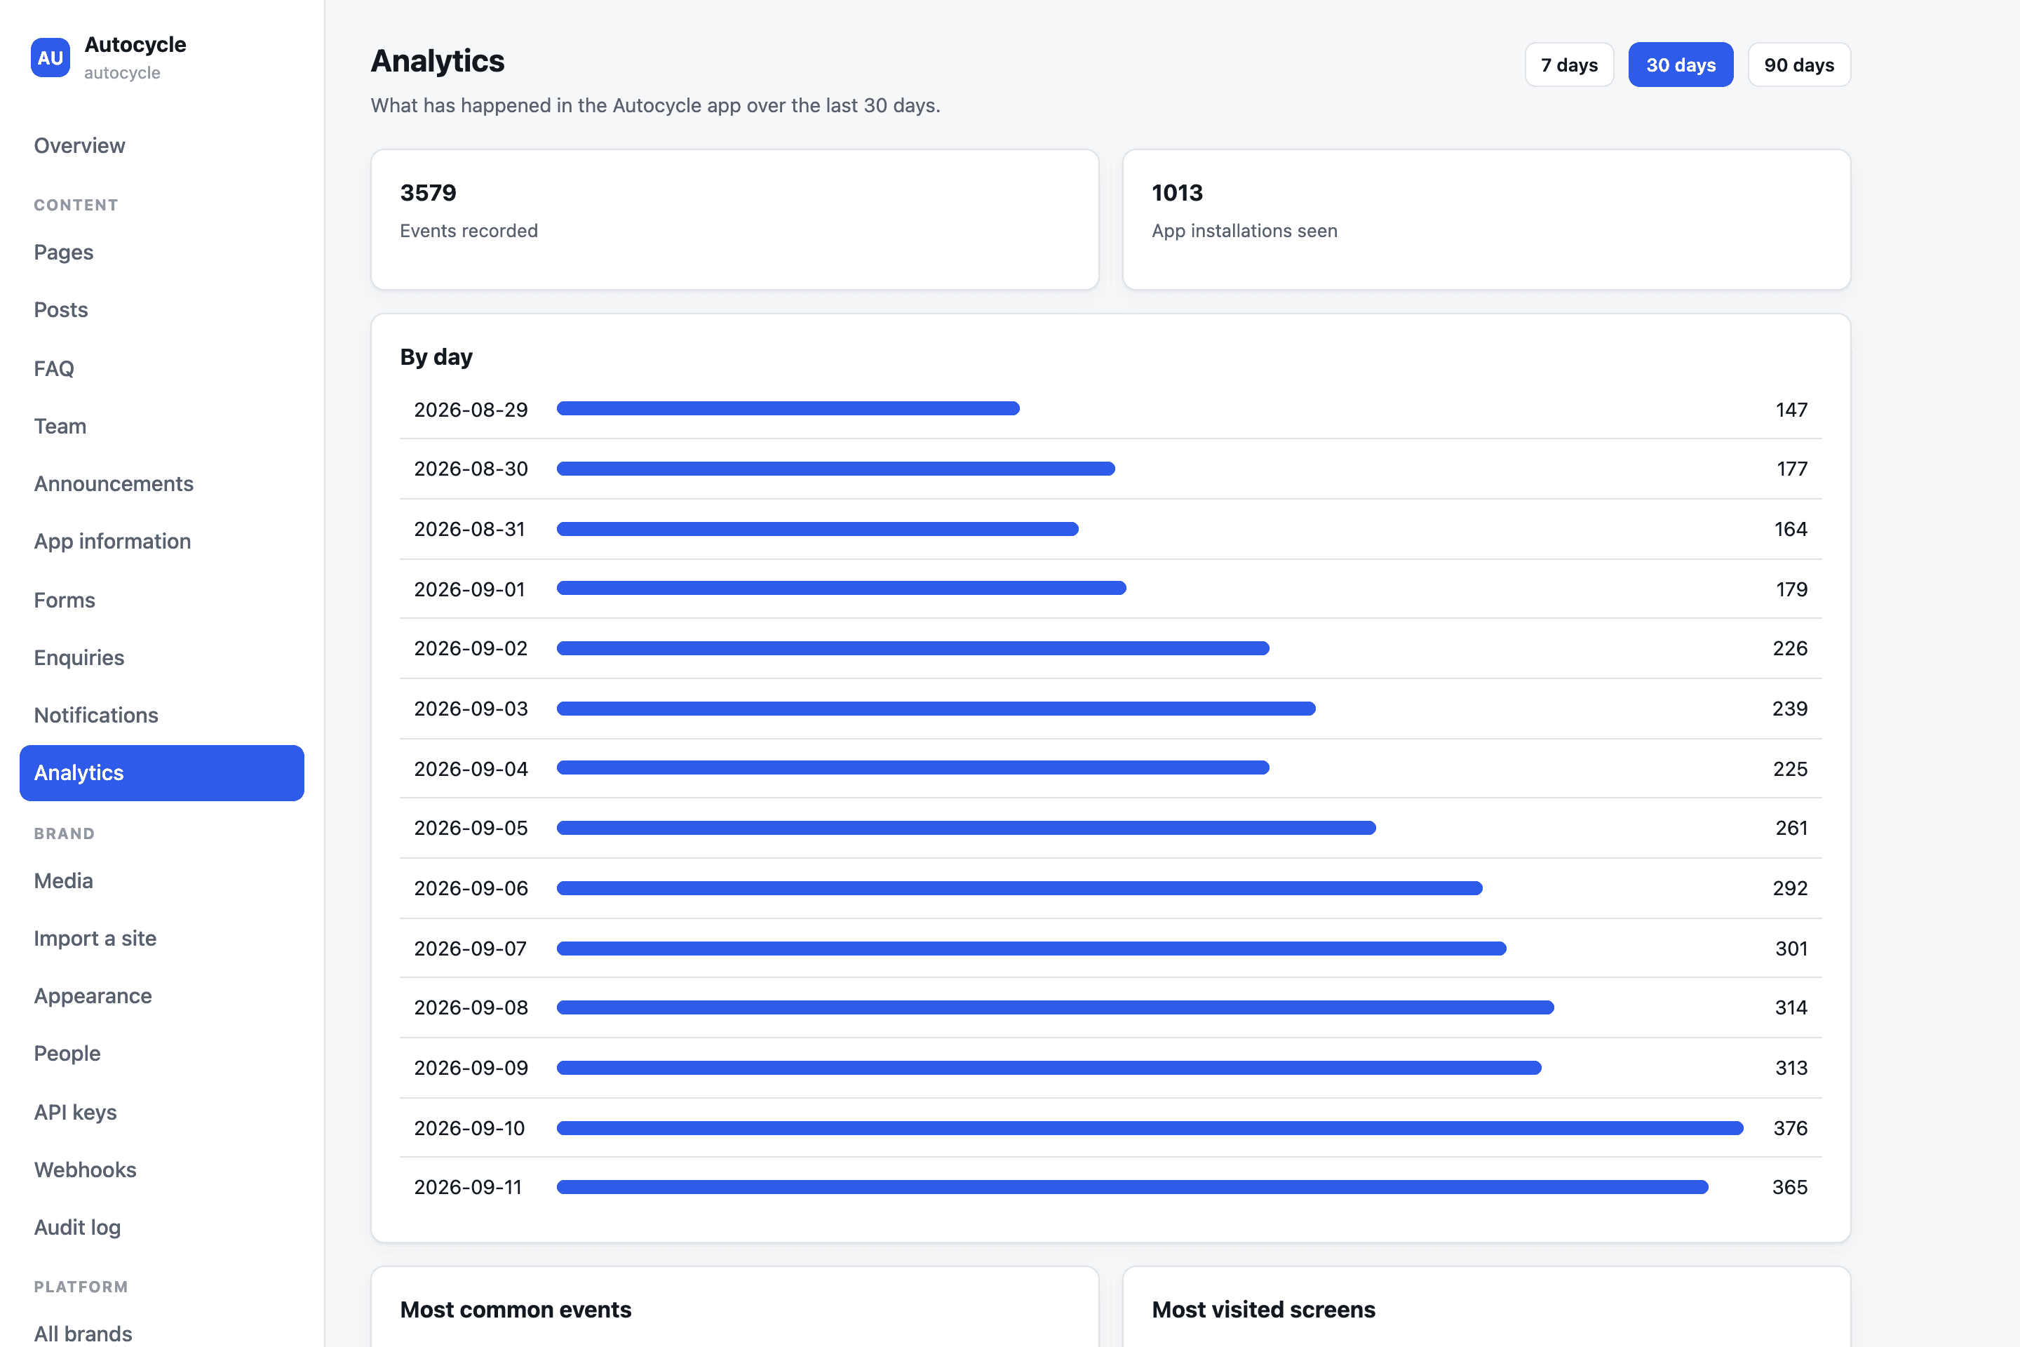Click the bar for 2026-09-03

tap(936, 709)
